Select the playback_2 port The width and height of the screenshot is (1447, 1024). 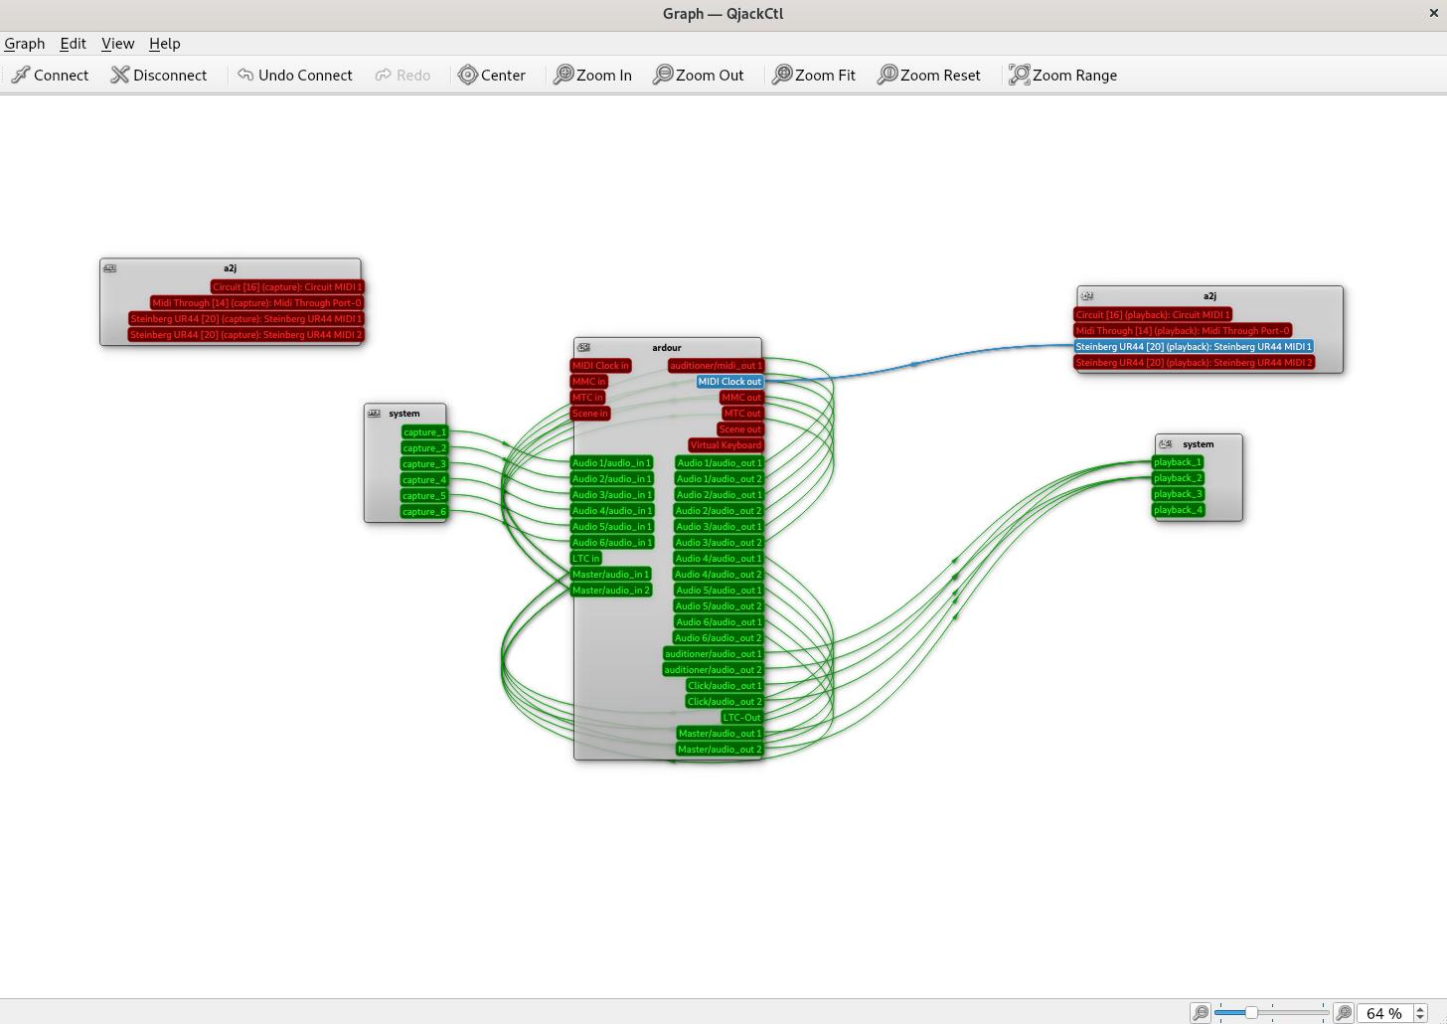pos(1178,477)
